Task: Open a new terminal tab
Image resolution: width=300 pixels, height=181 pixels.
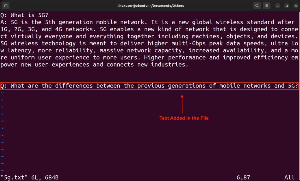Action: point(6,6)
